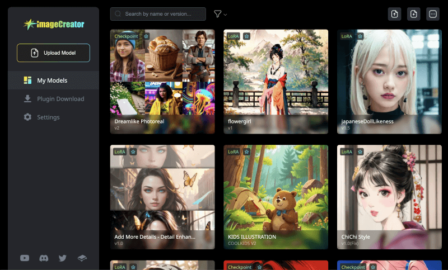448x270 pixels.
Task: Toggle favorite star on flowergirl model
Action: tap(246, 36)
